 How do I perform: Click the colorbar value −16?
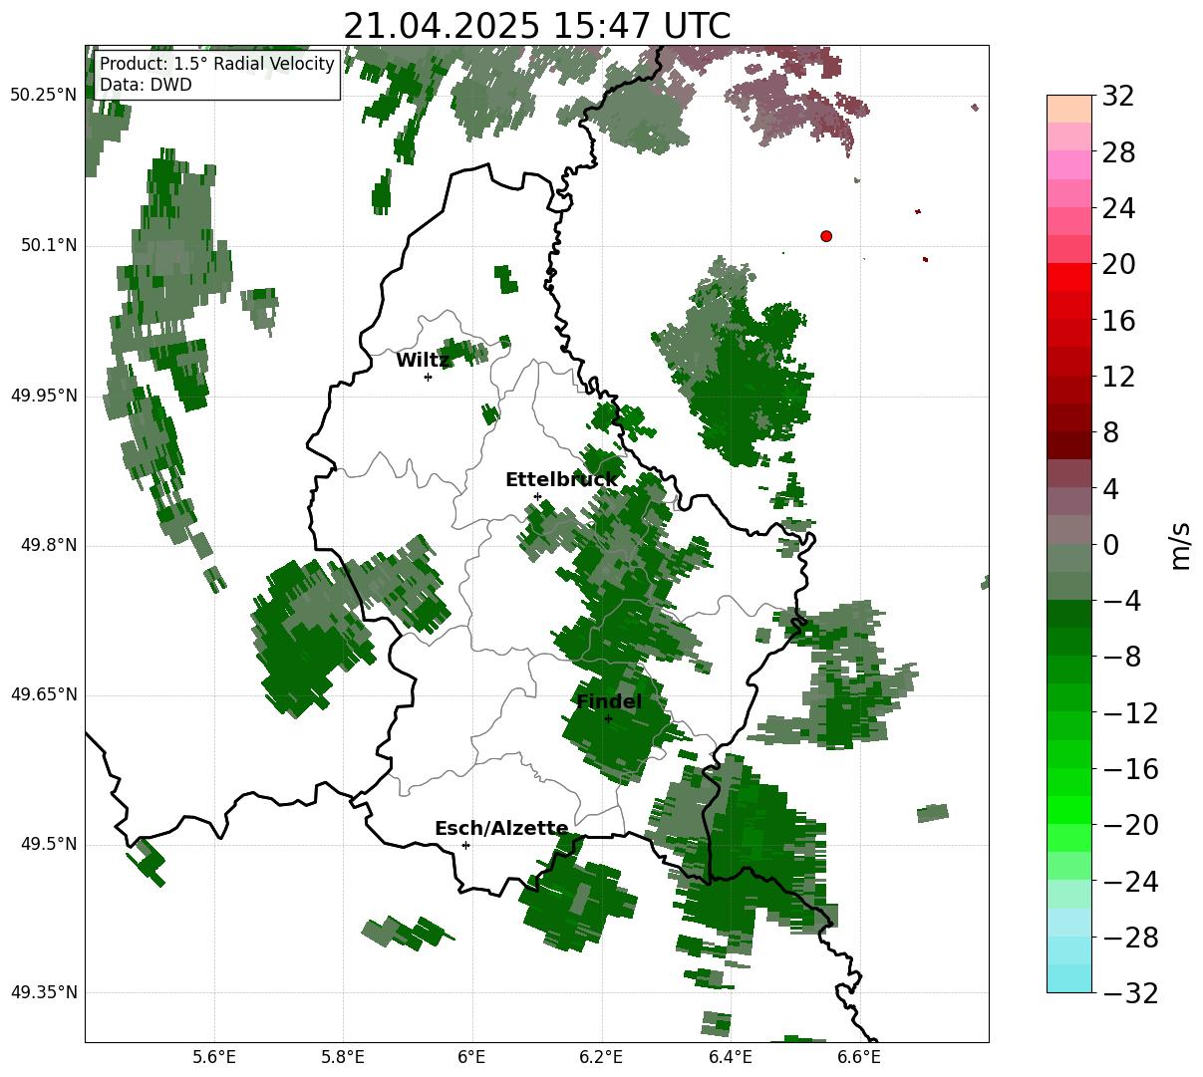pos(1130,769)
